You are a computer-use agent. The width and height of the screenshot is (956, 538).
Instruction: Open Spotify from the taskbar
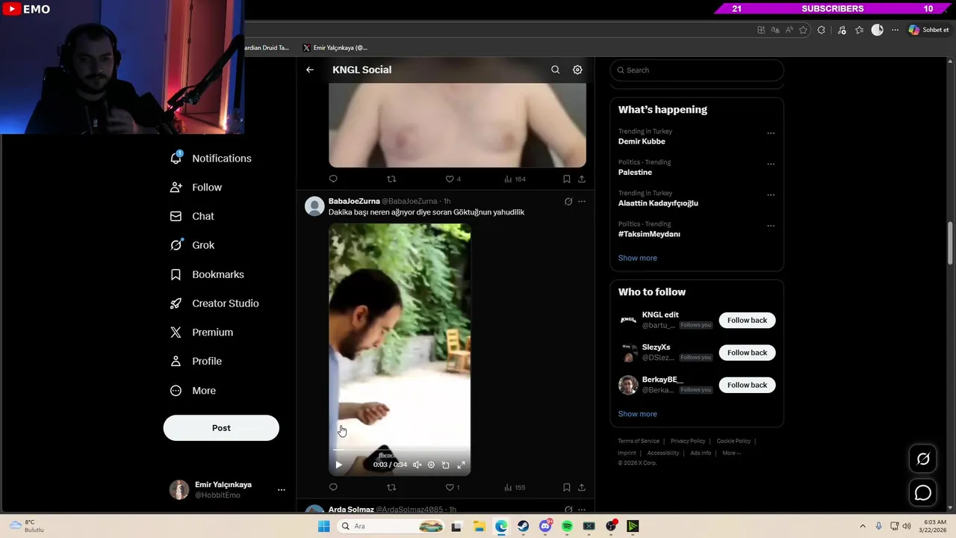(567, 526)
